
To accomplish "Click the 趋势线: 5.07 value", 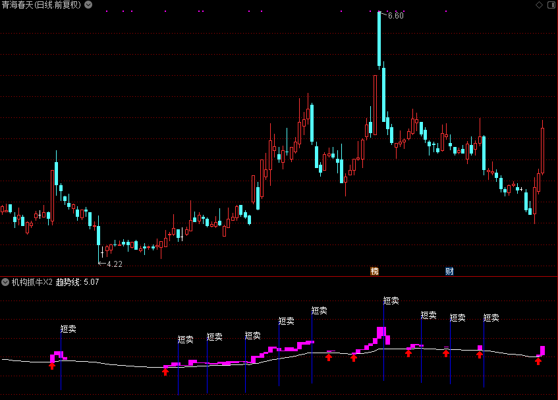I will point(77,282).
